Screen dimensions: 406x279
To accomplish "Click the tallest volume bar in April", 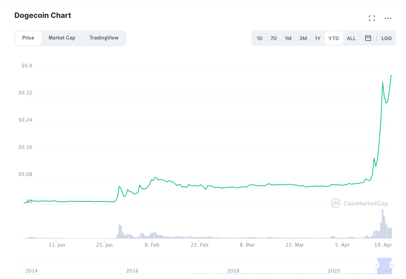I will coord(383,224).
